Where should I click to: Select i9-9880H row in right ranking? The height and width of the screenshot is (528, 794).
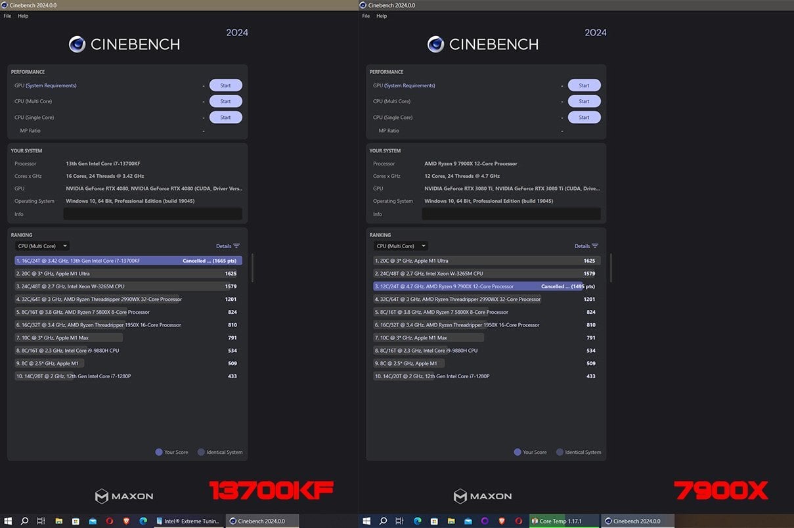(487, 351)
